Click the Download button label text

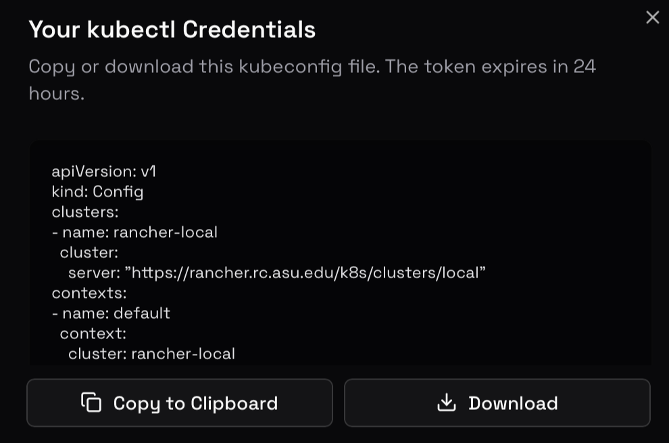(x=514, y=402)
